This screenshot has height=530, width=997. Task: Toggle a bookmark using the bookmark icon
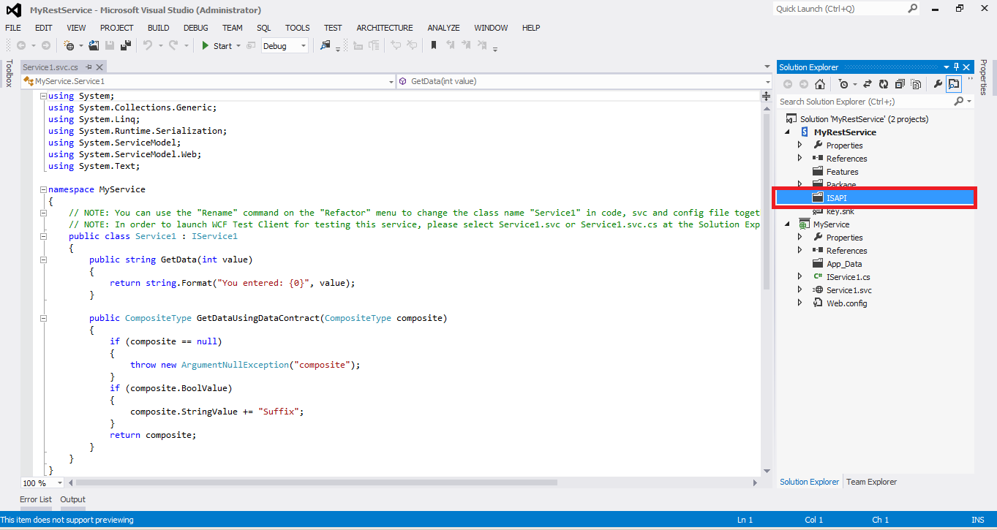pos(432,45)
